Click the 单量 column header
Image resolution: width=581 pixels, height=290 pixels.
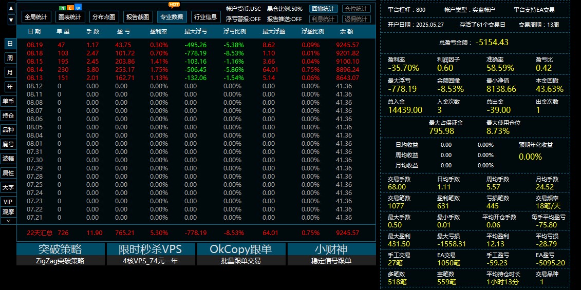pyautogui.click(x=63, y=31)
